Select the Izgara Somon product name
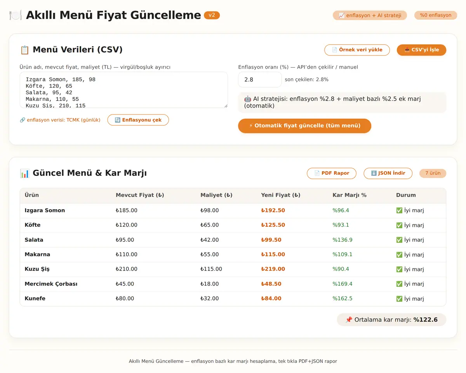This screenshot has height=373, width=466. click(x=45, y=210)
